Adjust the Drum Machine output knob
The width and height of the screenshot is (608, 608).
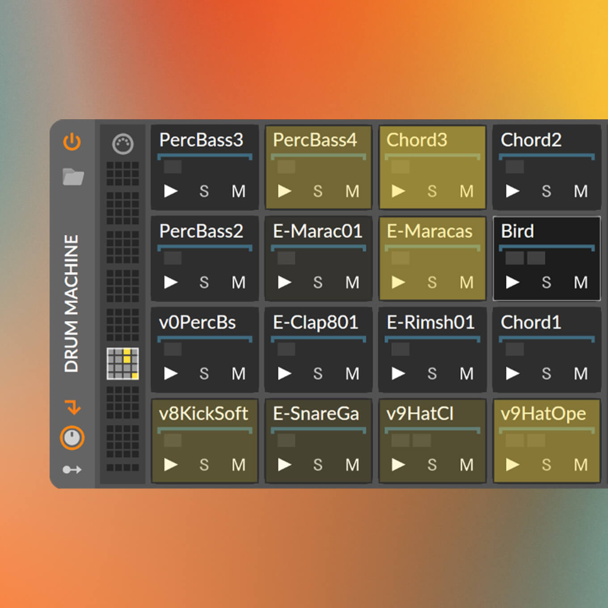(x=72, y=438)
